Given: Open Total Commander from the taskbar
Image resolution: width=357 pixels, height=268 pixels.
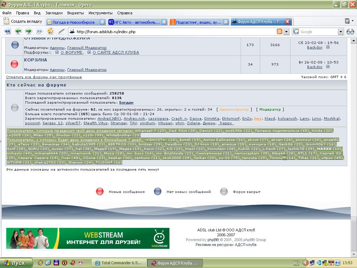Looking at the screenshot, I should (x=119, y=263).
